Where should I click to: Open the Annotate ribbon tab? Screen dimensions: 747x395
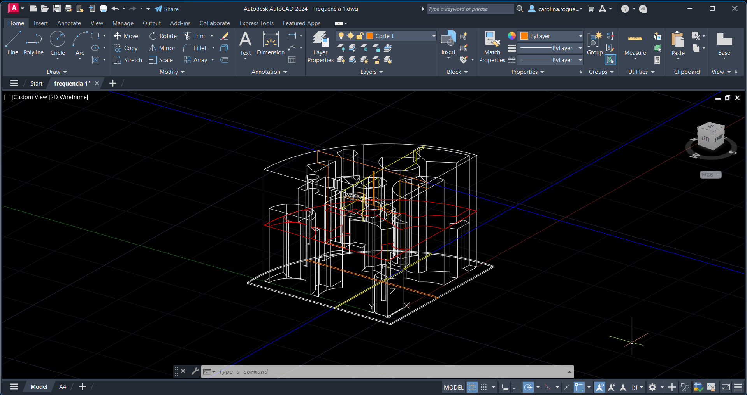point(69,23)
